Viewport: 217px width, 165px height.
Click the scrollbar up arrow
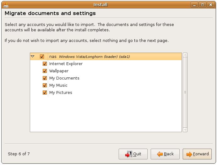pos(185,55)
